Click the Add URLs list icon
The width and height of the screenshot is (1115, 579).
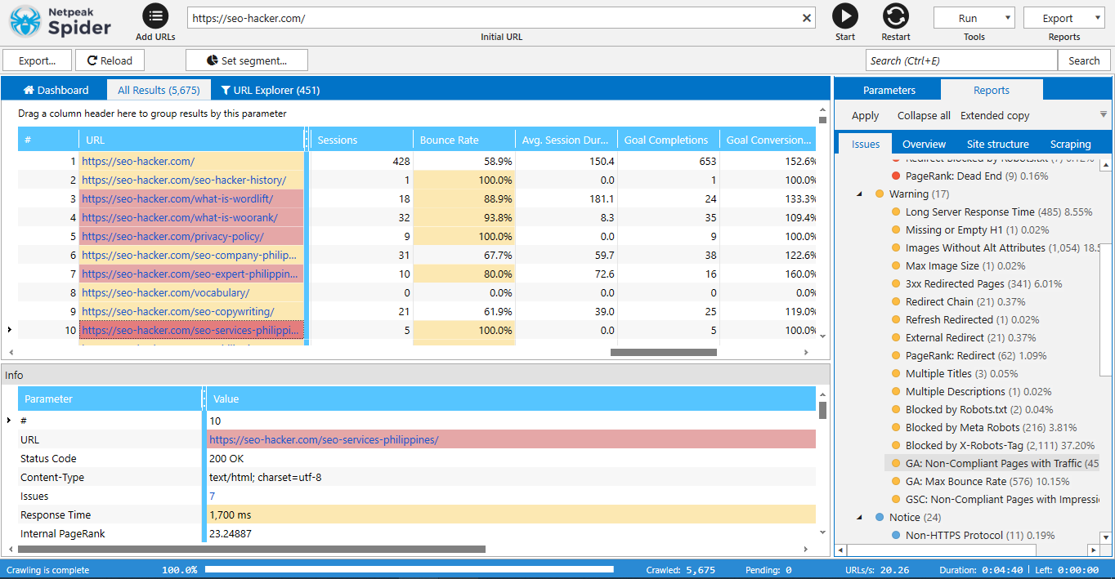155,16
